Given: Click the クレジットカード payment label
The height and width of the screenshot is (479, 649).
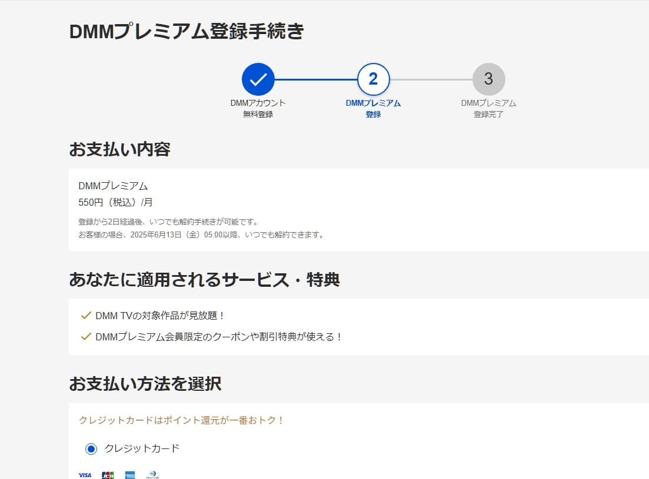Looking at the screenshot, I should coord(142,448).
